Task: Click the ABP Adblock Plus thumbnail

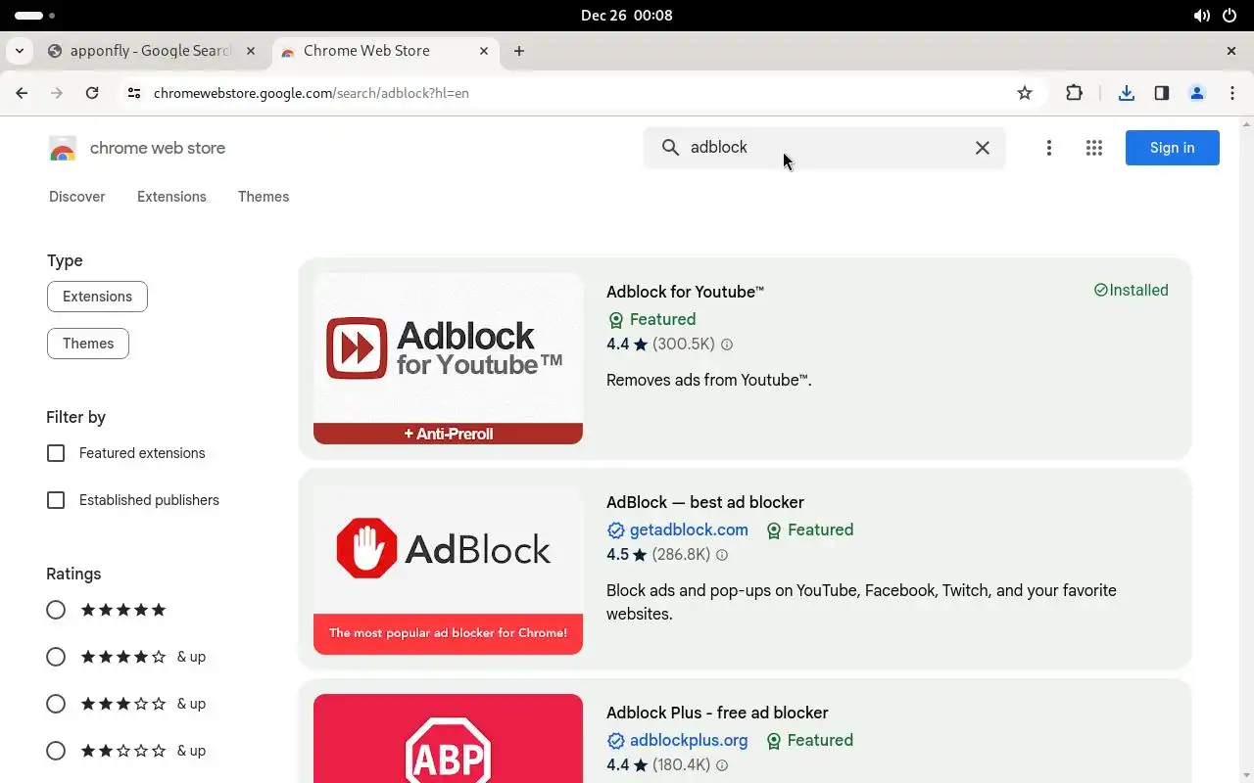Action: pos(448,739)
